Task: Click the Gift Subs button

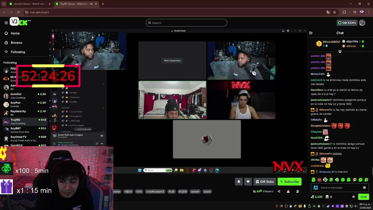Action: (x=265, y=182)
